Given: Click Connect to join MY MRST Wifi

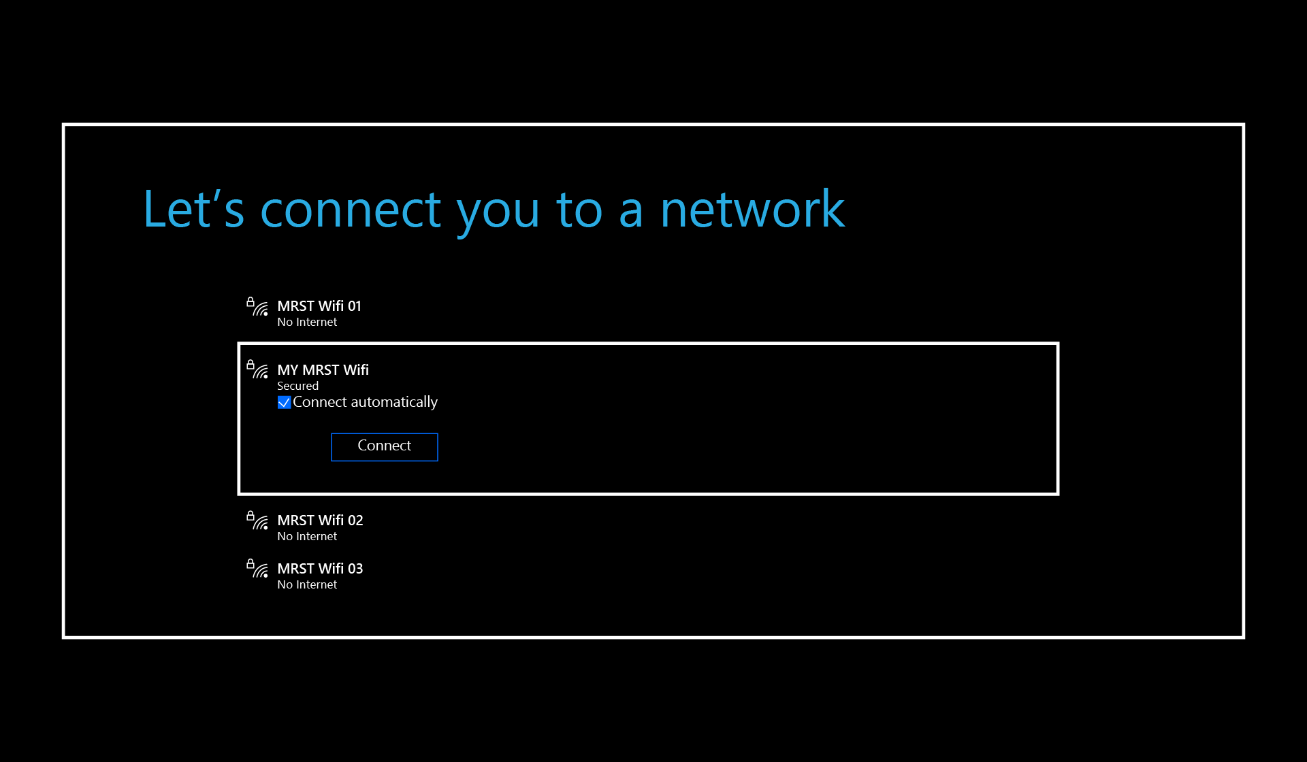Looking at the screenshot, I should (x=384, y=446).
